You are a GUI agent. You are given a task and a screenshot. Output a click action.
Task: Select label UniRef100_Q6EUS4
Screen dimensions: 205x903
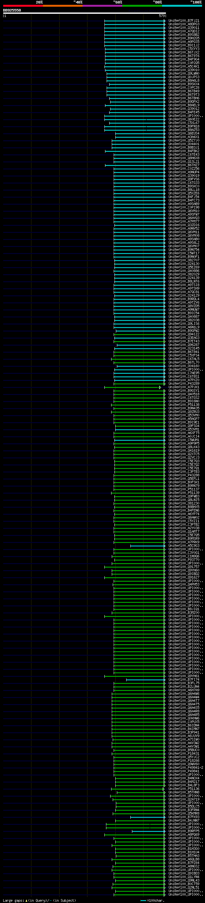[184, 133]
